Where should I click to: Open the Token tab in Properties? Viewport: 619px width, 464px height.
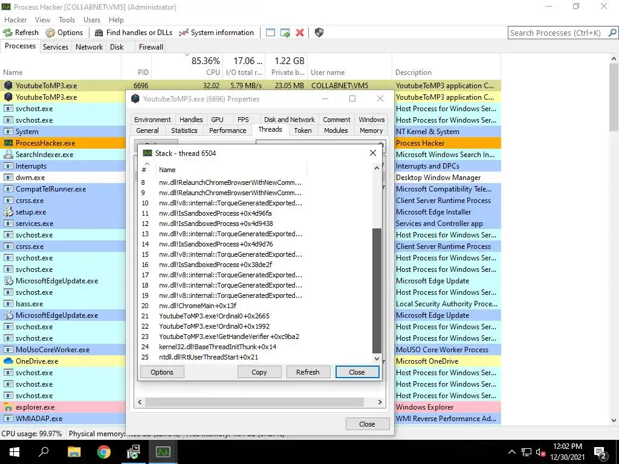point(303,130)
